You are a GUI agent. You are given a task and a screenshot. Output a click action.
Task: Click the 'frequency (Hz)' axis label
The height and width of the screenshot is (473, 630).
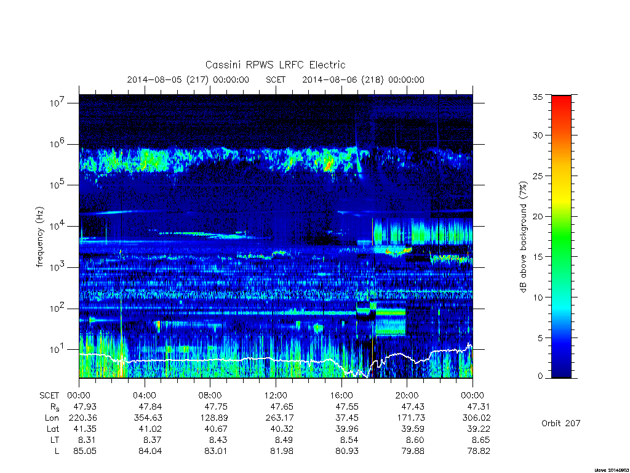point(39,237)
